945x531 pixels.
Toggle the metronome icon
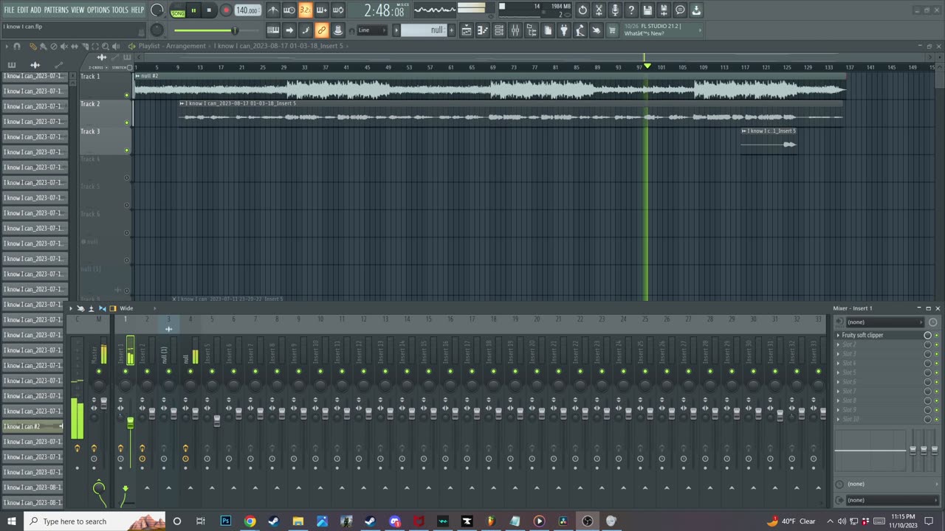(273, 10)
